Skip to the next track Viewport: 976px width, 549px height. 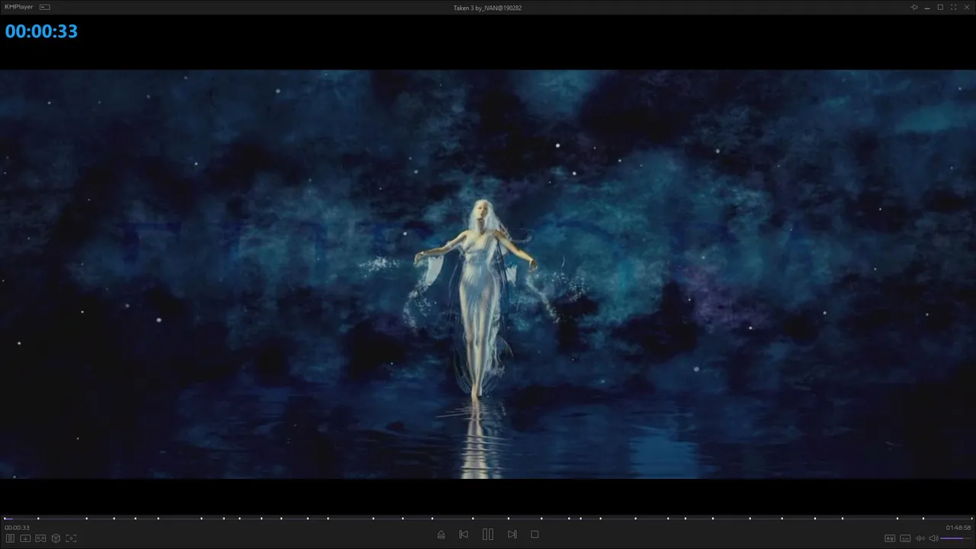[512, 535]
